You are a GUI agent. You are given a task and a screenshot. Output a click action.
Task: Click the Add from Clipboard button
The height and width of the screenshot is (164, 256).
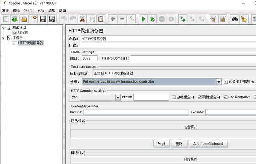tap(208, 144)
